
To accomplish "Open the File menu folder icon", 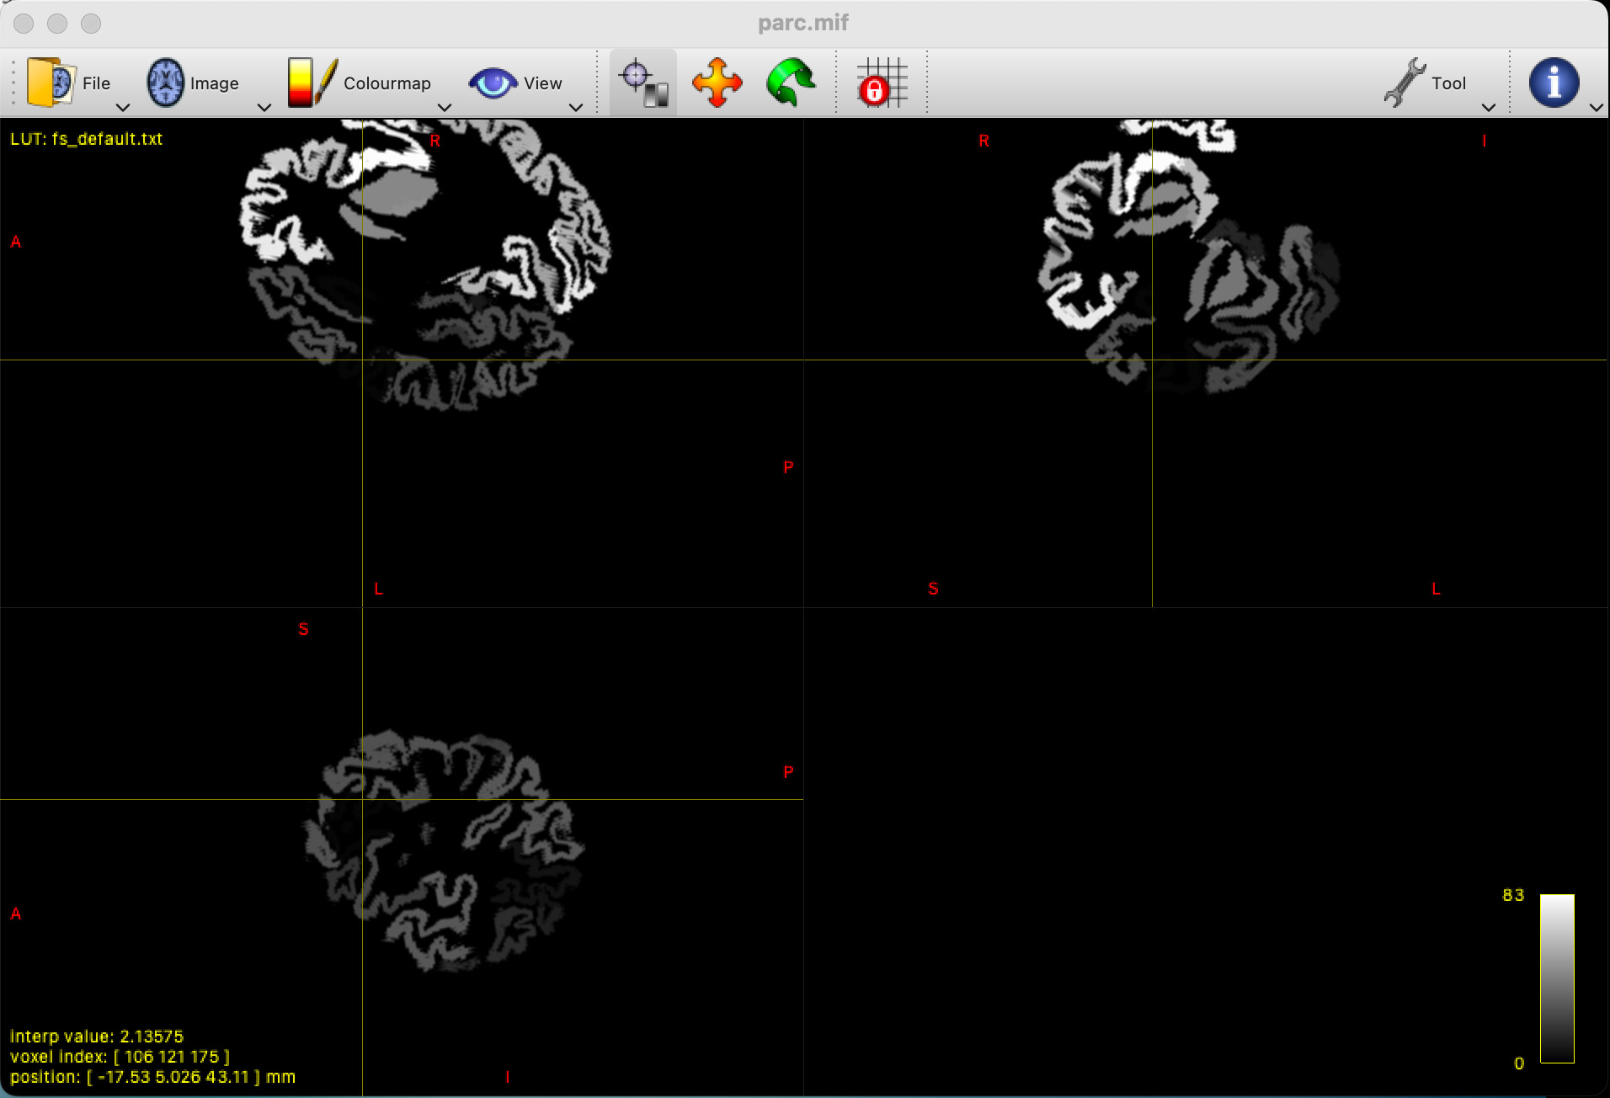I will pyautogui.click(x=51, y=82).
